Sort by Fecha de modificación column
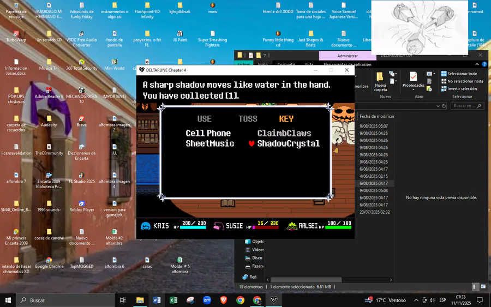This screenshot has width=491, height=307. (x=376, y=116)
